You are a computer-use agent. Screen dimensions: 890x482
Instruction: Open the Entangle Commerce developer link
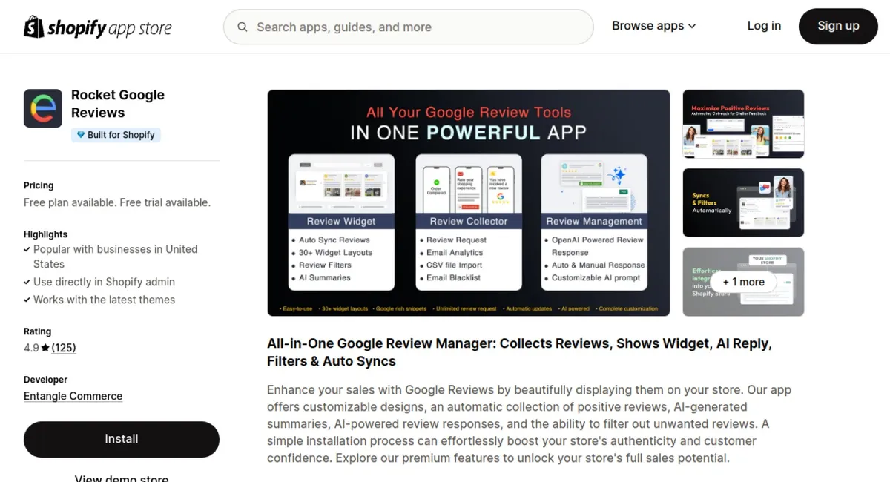73,396
